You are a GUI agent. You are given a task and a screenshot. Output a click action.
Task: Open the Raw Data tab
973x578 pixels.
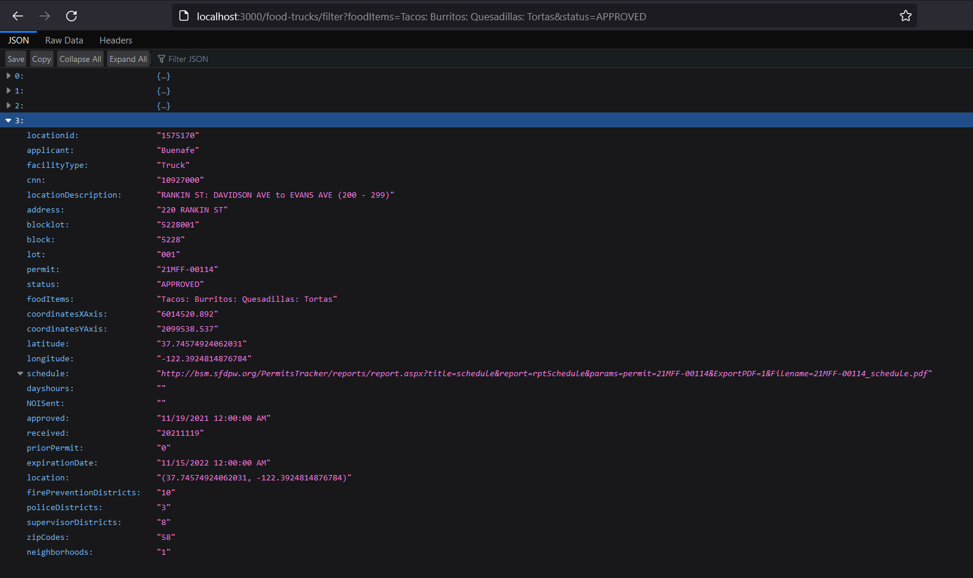(x=64, y=40)
